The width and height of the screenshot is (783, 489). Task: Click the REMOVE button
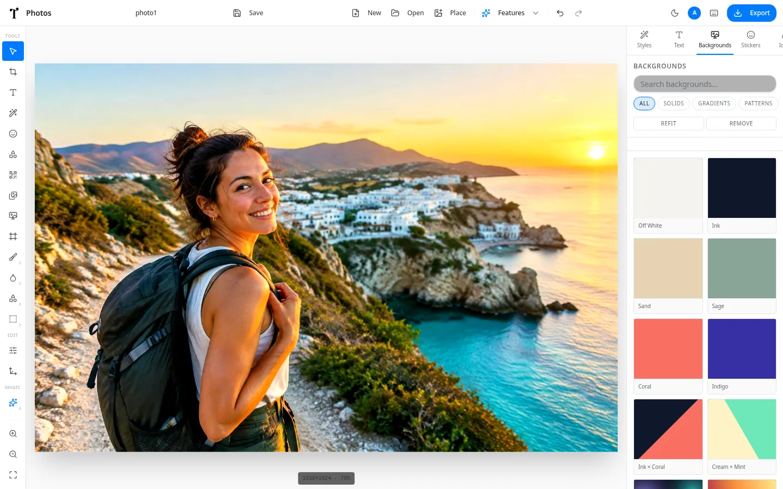[x=741, y=123]
